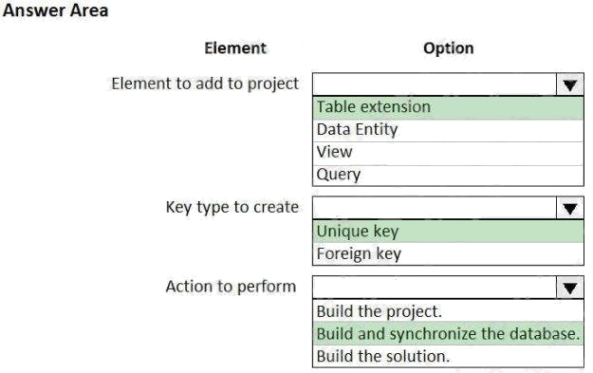The image size is (593, 373).
Task: Select the Data Entity option
Action: click(448, 130)
